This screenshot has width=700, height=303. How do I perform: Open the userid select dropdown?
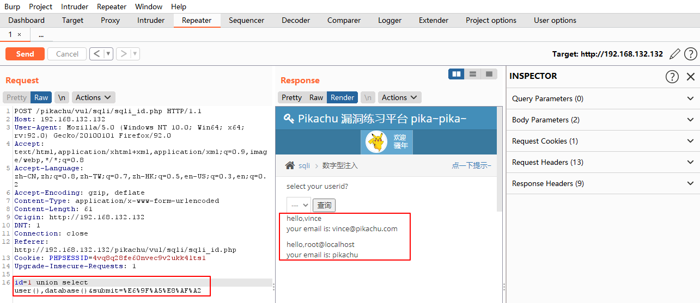click(299, 205)
